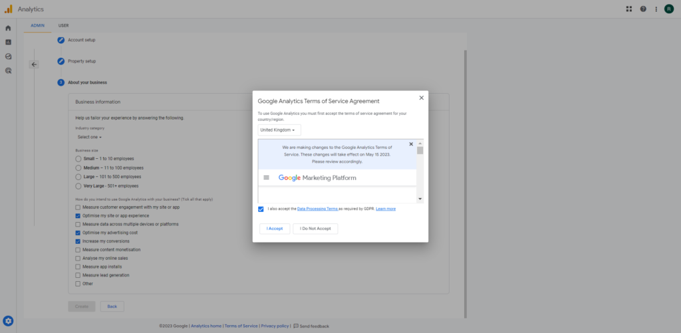Viewport: 681px width, 333px height.
Task: Close the Terms of Service dialog
Action: click(x=421, y=98)
